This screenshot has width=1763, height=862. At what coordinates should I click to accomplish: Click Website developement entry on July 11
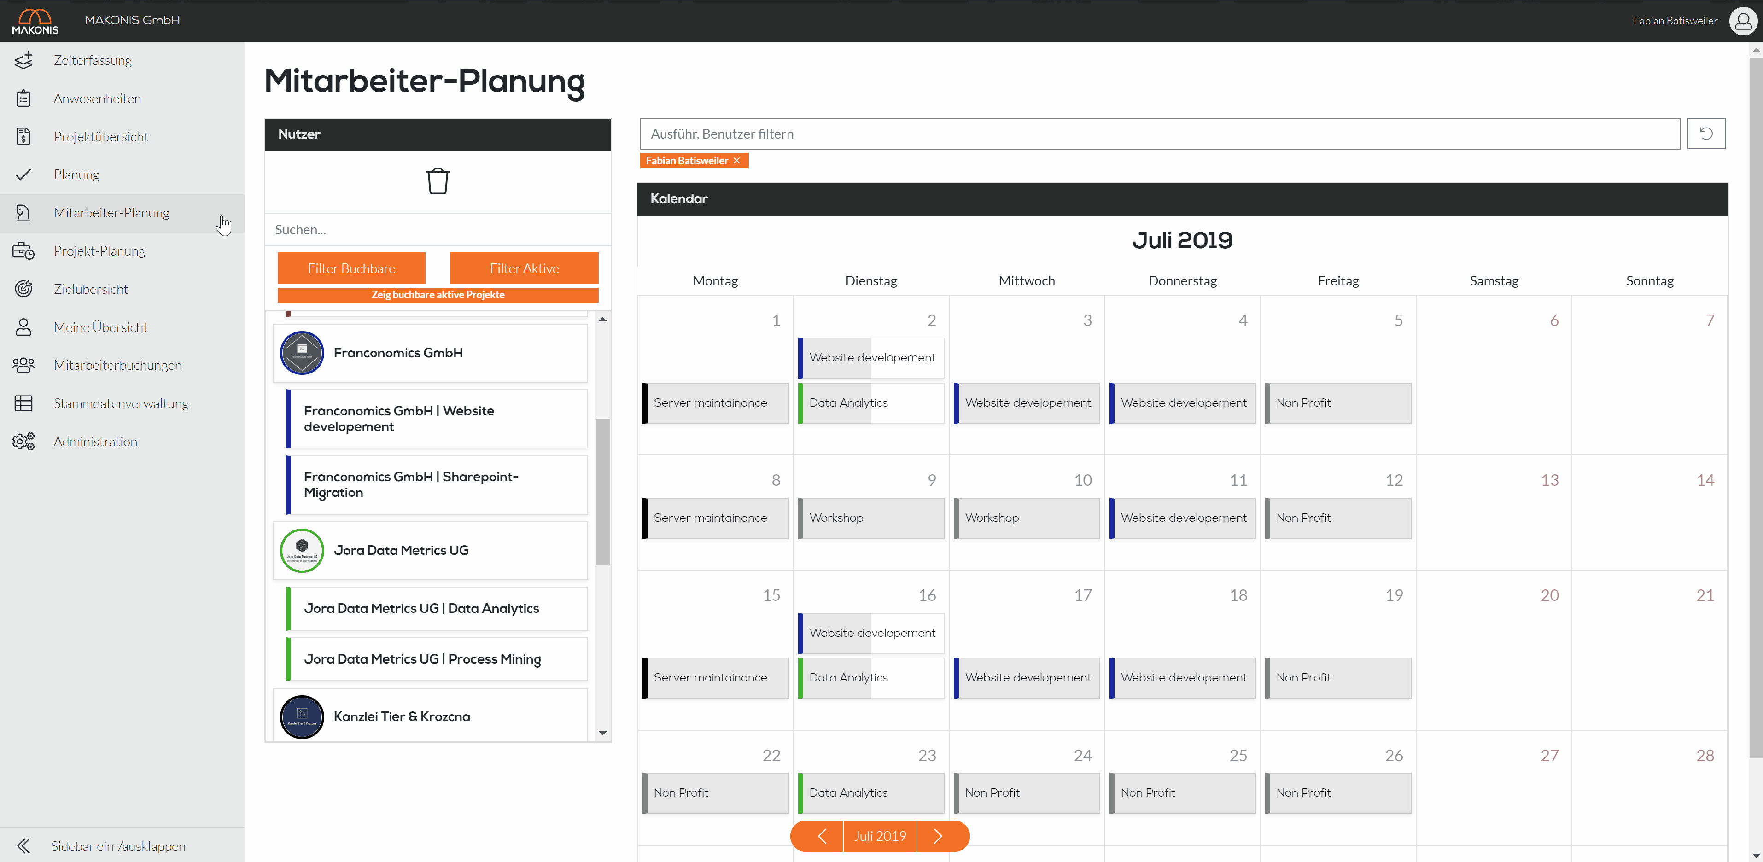[1183, 518]
